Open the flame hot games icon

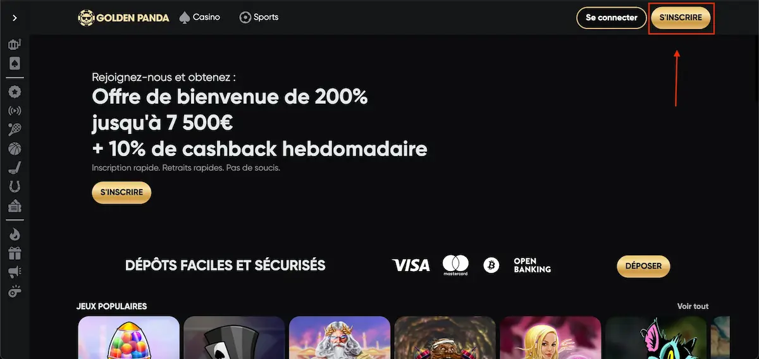(x=15, y=234)
